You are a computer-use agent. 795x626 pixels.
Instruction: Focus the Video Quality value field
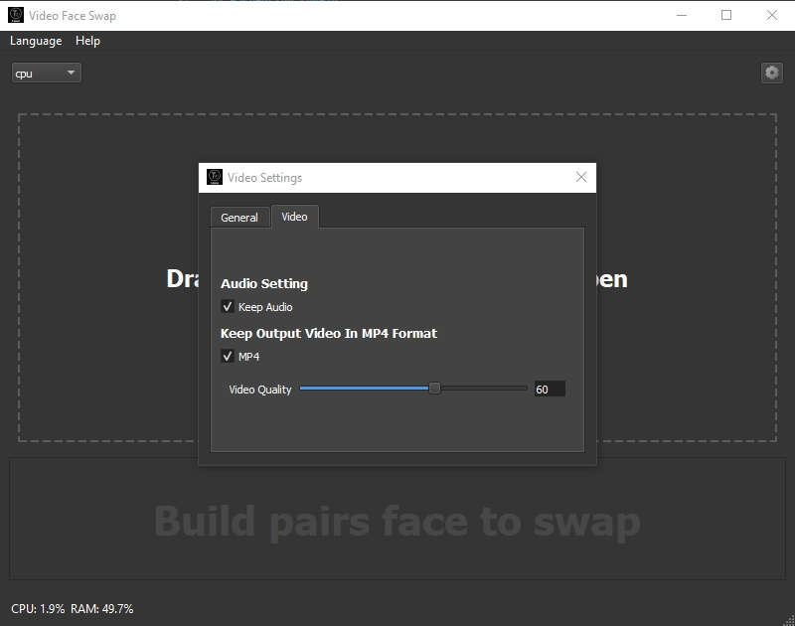pos(549,390)
